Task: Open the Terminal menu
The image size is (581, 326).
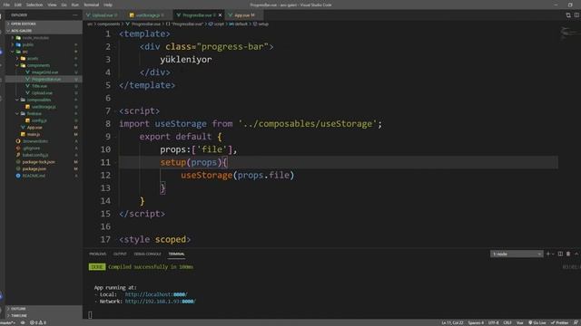Action: [91, 5]
